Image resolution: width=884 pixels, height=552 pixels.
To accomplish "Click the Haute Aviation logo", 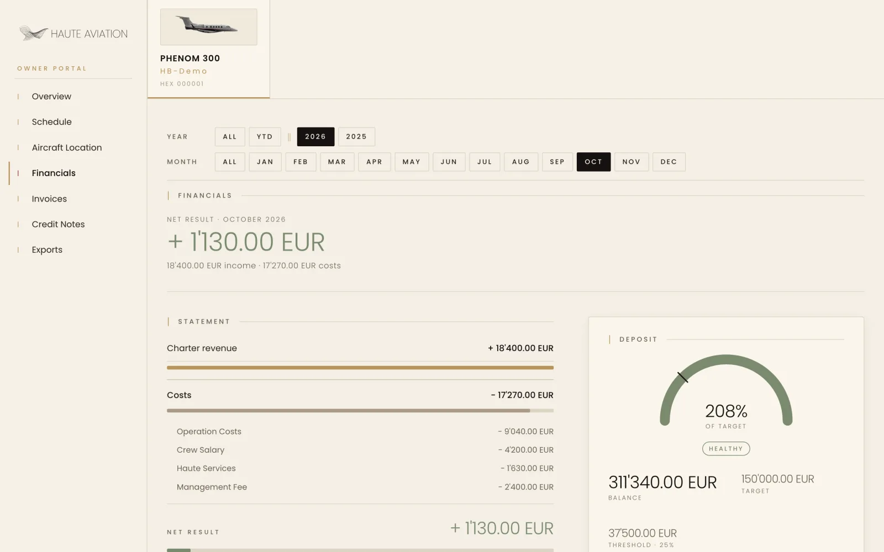I will point(73,34).
